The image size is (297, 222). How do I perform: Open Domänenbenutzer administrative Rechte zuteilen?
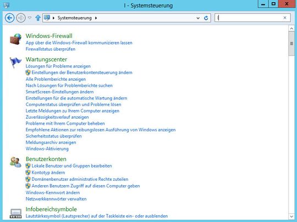tap(80, 179)
